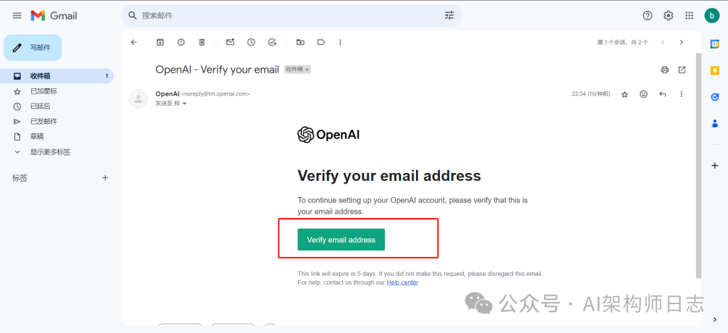This screenshot has width=728, height=333.
Task: Compose new mail with 写邮件 button
Action: (33, 48)
